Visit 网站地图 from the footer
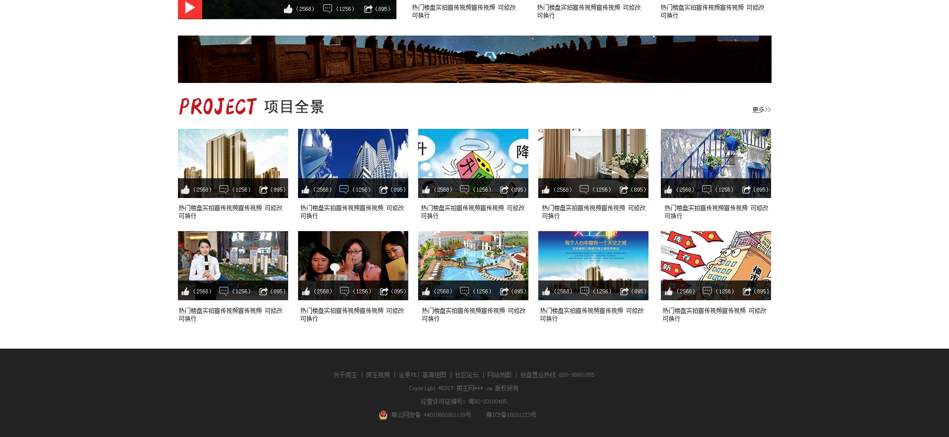The width and height of the screenshot is (949, 437). (x=499, y=375)
